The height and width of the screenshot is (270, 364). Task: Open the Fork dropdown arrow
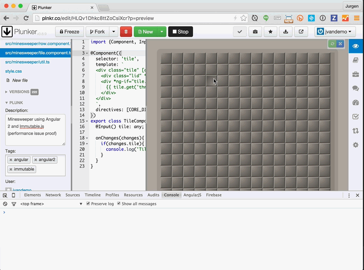pyautogui.click(x=113, y=32)
